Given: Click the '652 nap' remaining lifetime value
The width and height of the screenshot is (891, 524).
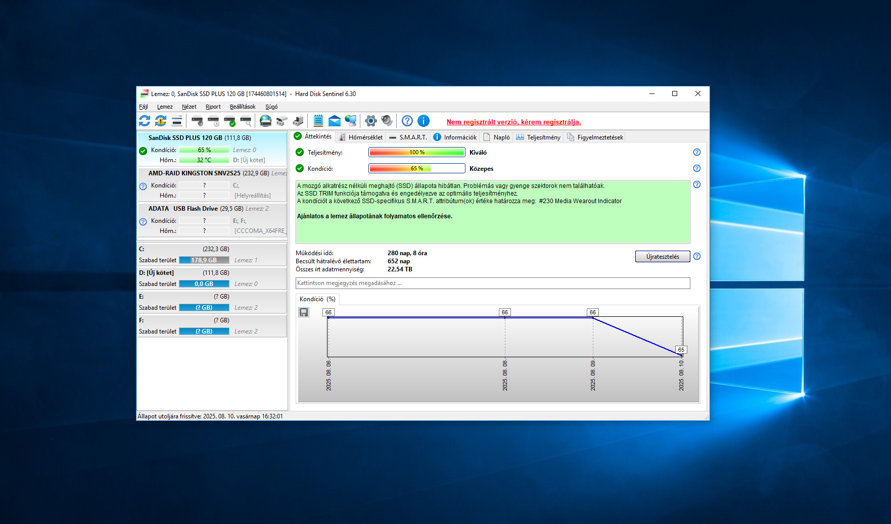Looking at the screenshot, I should coord(399,261).
